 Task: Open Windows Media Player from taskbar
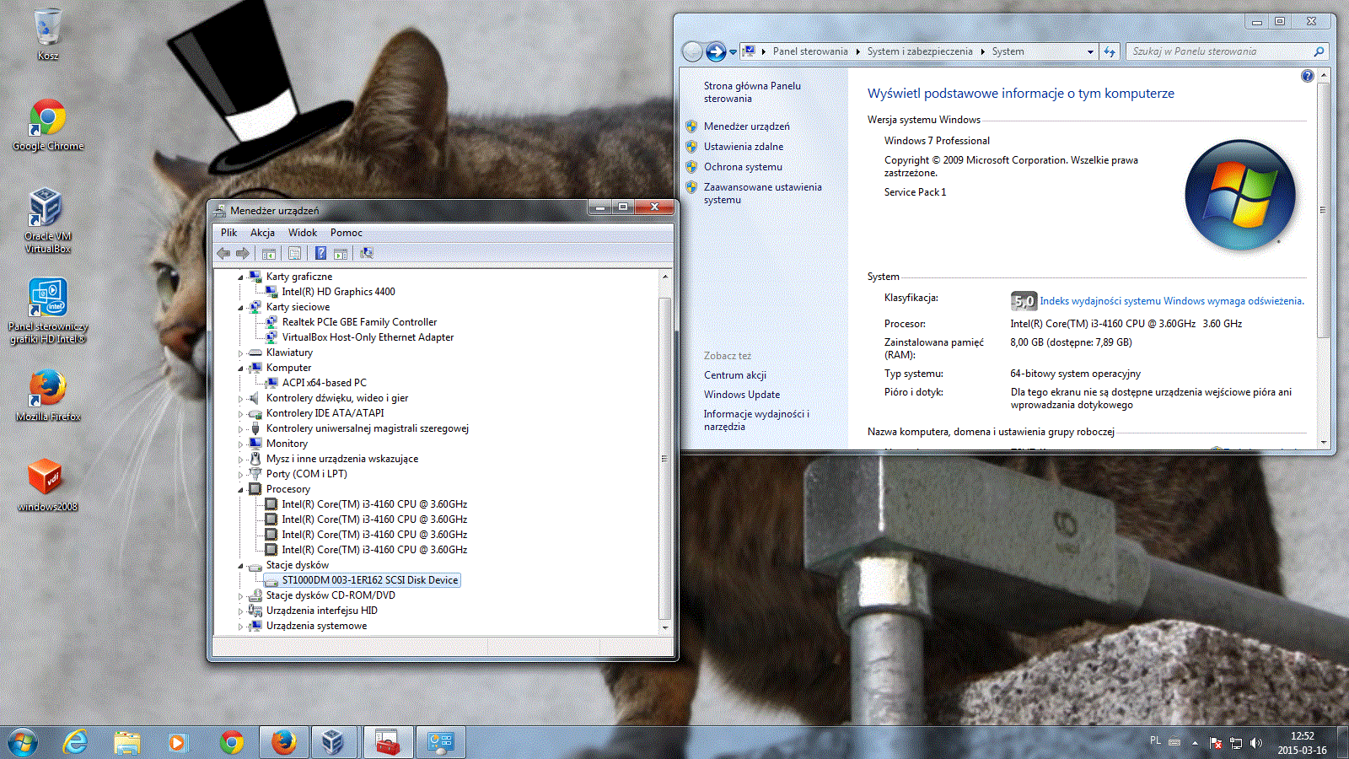pyautogui.click(x=177, y=742)
